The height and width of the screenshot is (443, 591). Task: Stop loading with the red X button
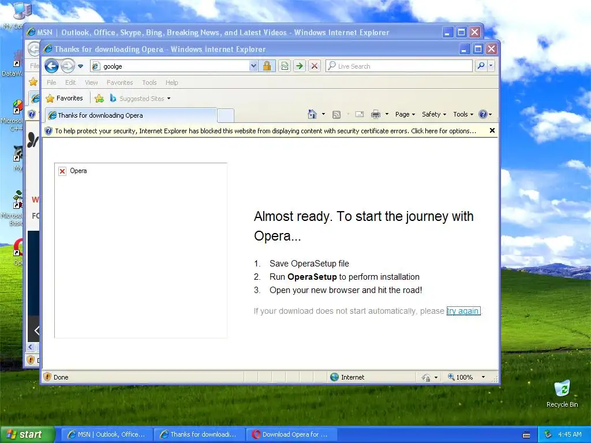pos(315,66)
